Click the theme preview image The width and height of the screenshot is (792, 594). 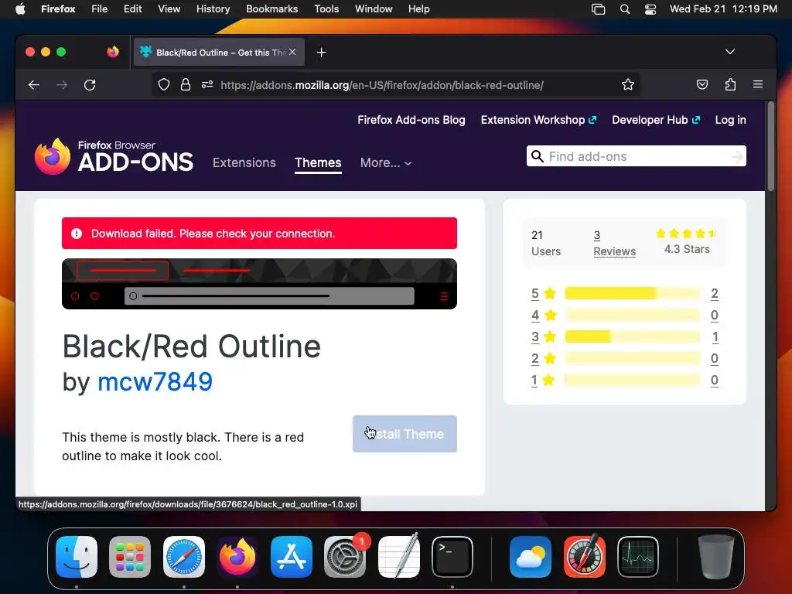(x=260, y=284)
